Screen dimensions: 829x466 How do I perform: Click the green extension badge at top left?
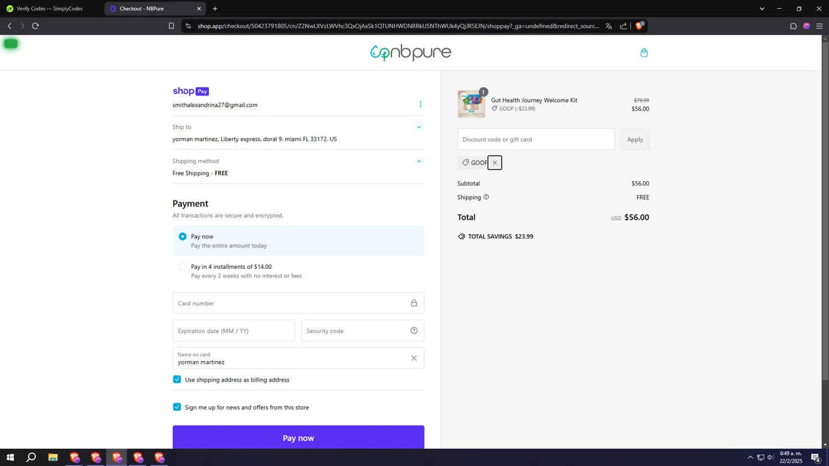[11, 44]
